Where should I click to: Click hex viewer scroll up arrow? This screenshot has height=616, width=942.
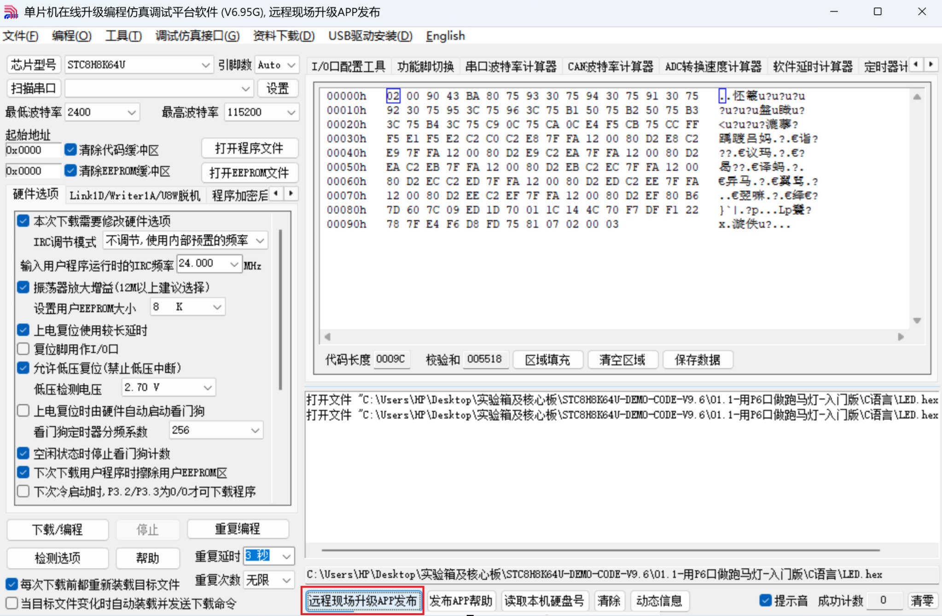coord(917,97)
